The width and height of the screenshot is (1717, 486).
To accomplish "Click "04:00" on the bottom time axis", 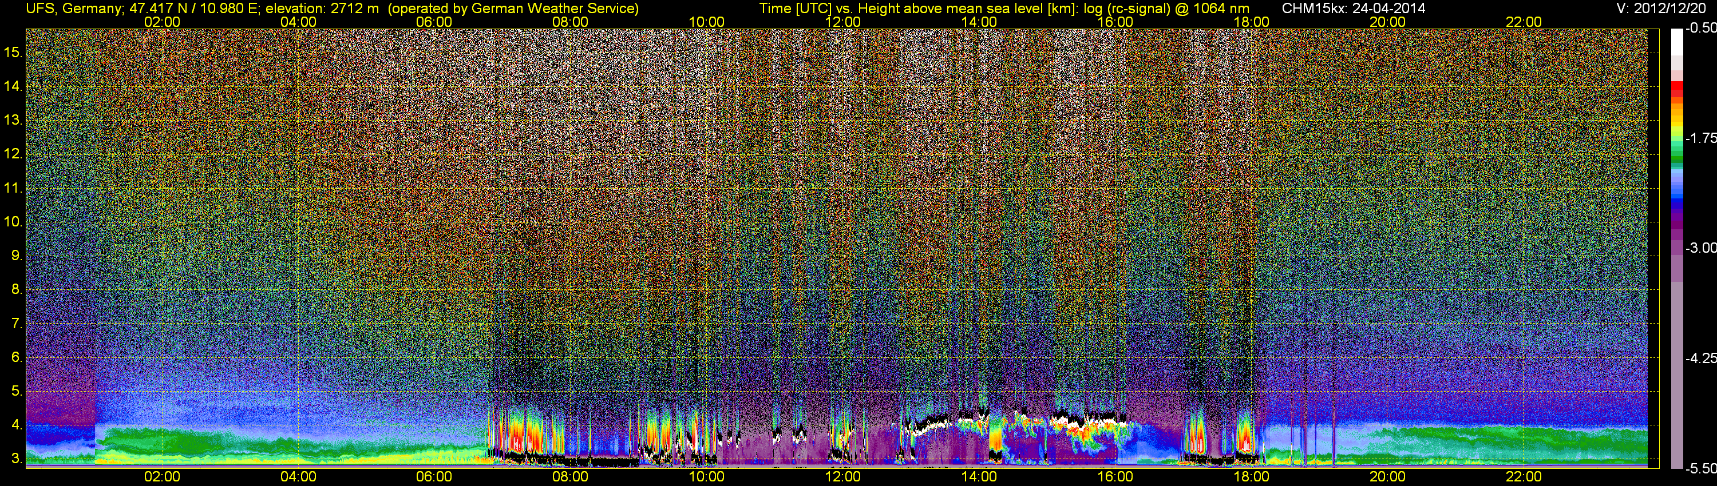I will tap(298, 477).
